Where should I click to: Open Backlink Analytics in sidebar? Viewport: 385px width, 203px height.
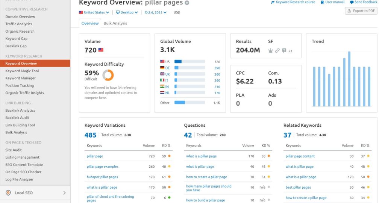20,111
